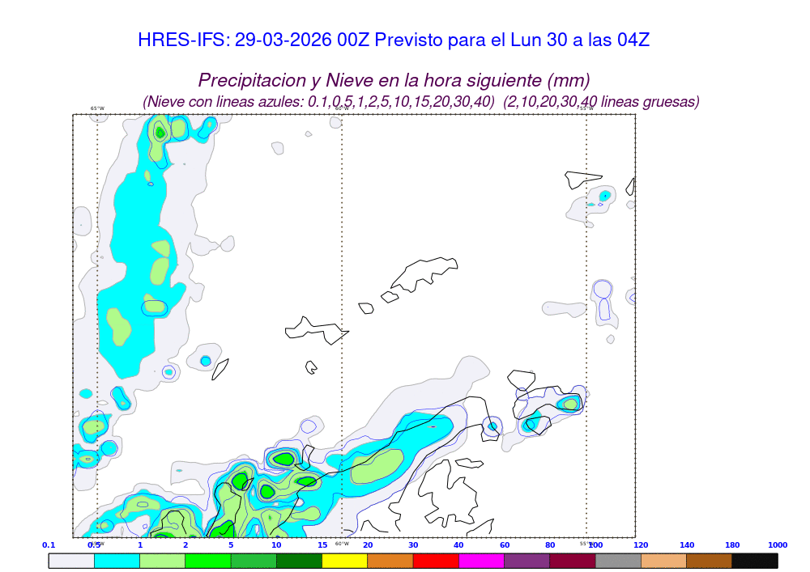Choose the brown swatch between 140 and 180
Image resolution: width=810 pixels, height=572 pixels.
[710, 561]
